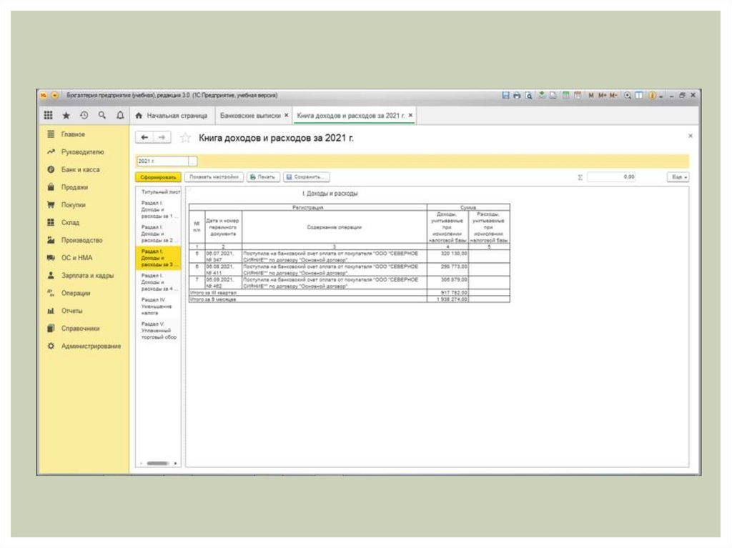Open notifications with the bell icon
This screenshot has width=732, height=548.
coord(120,115)
